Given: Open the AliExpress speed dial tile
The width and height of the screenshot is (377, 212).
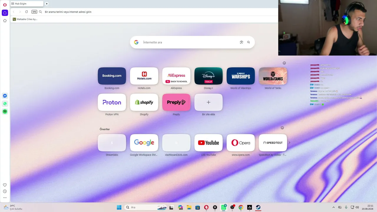Looking at the screenshot, I should point(176,76).
